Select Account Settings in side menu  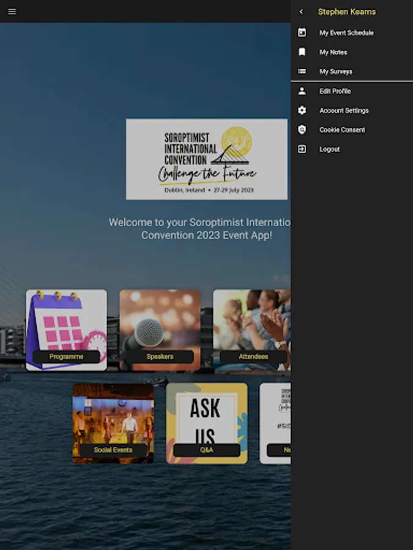pos(352,110)
